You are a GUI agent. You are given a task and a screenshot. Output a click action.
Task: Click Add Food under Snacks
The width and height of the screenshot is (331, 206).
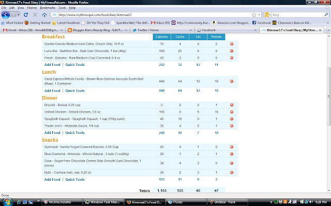[x=52, y=180]
